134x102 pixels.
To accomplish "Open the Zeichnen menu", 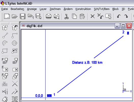I will click(55, 9).
